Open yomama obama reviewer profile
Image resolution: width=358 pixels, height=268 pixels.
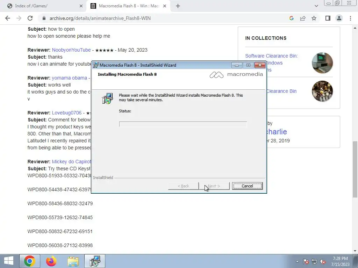click(x=70, y=78)
